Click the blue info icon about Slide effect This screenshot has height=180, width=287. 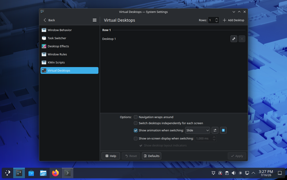pyautogui.click(x=223, y=130)
